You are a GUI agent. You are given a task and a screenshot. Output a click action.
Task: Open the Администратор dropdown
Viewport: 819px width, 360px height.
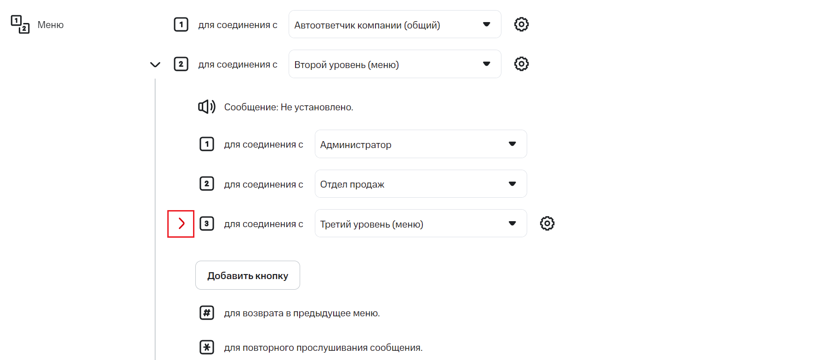[x=420, y=144]
